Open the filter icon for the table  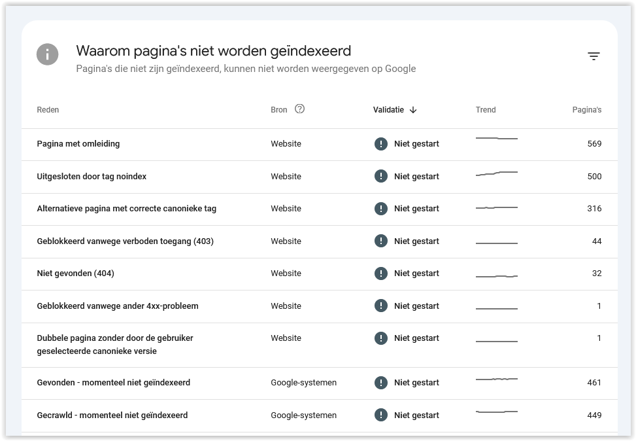[594, 56]
